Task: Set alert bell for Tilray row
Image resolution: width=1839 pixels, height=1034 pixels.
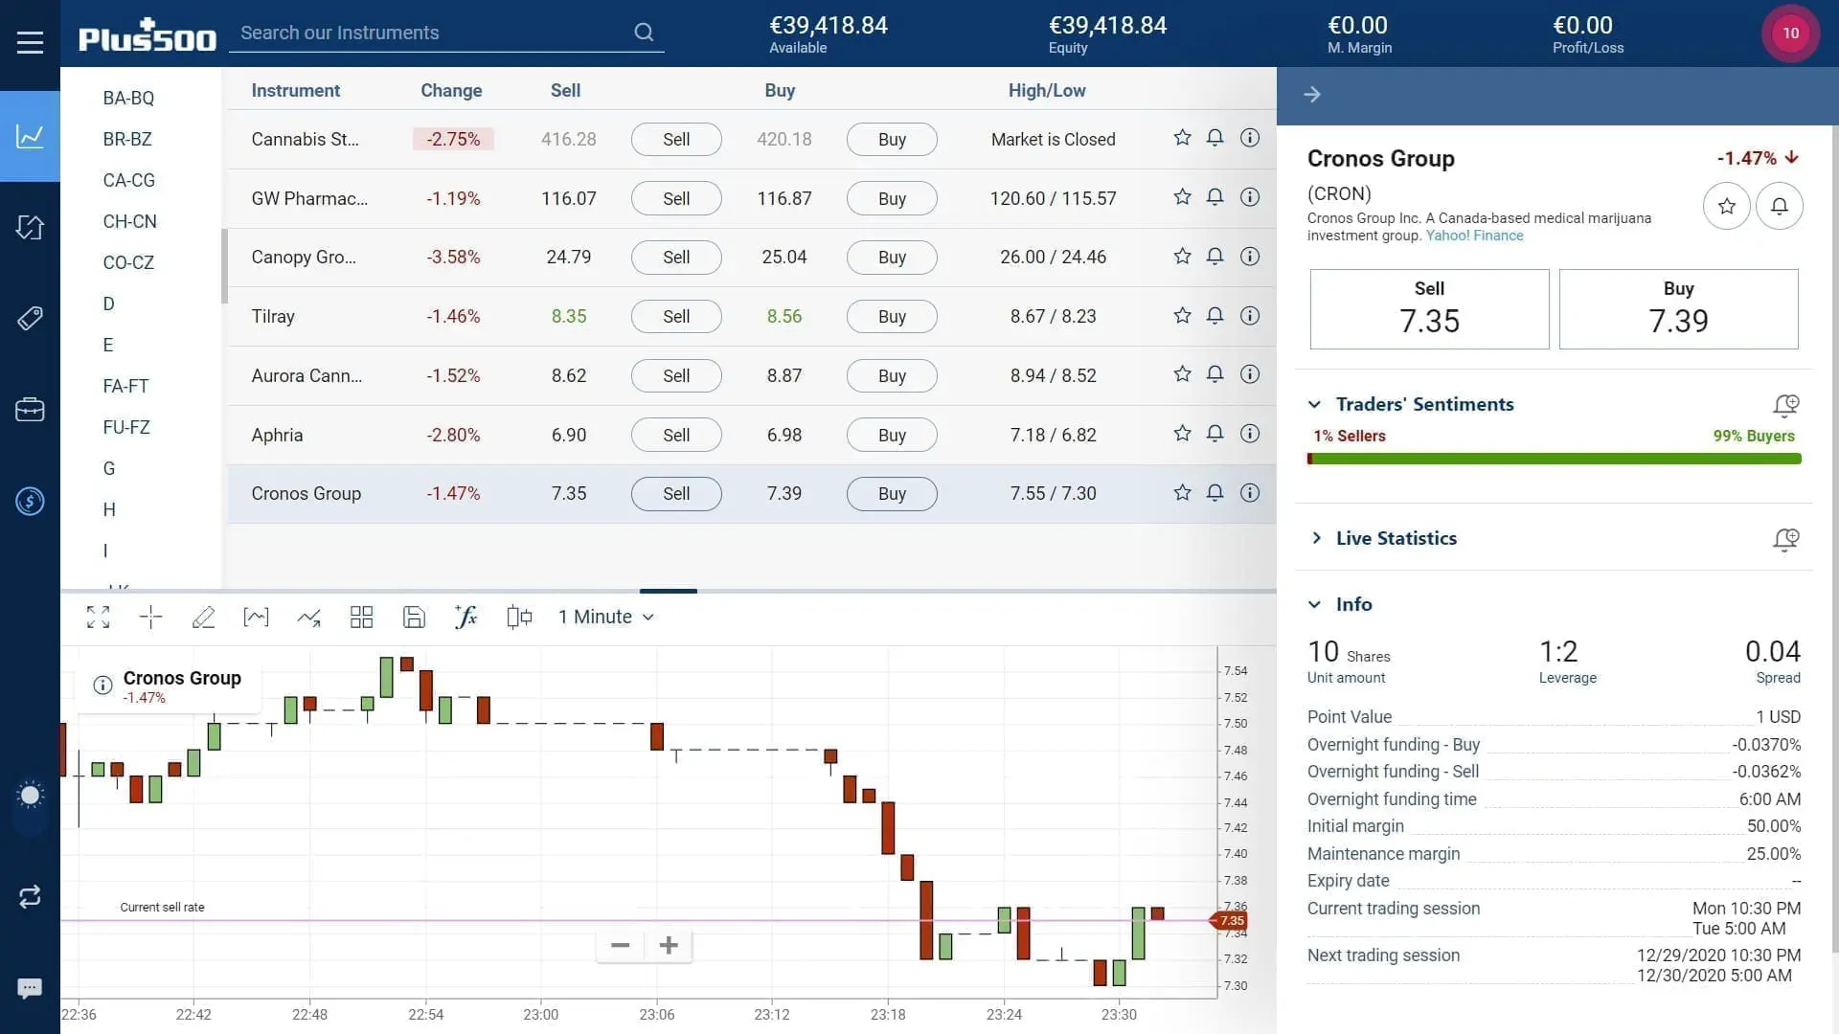Action: [1215, 316]
